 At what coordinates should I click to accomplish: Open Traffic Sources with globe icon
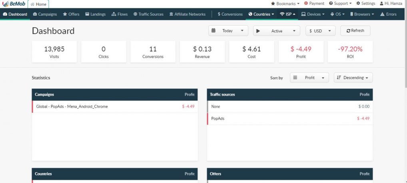point(148,14)
